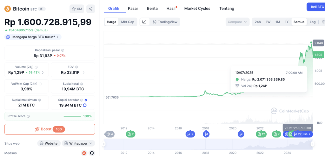Click the circular supply progress ring icon
This screenshot has width=325, height=156.
coord(84,105)
